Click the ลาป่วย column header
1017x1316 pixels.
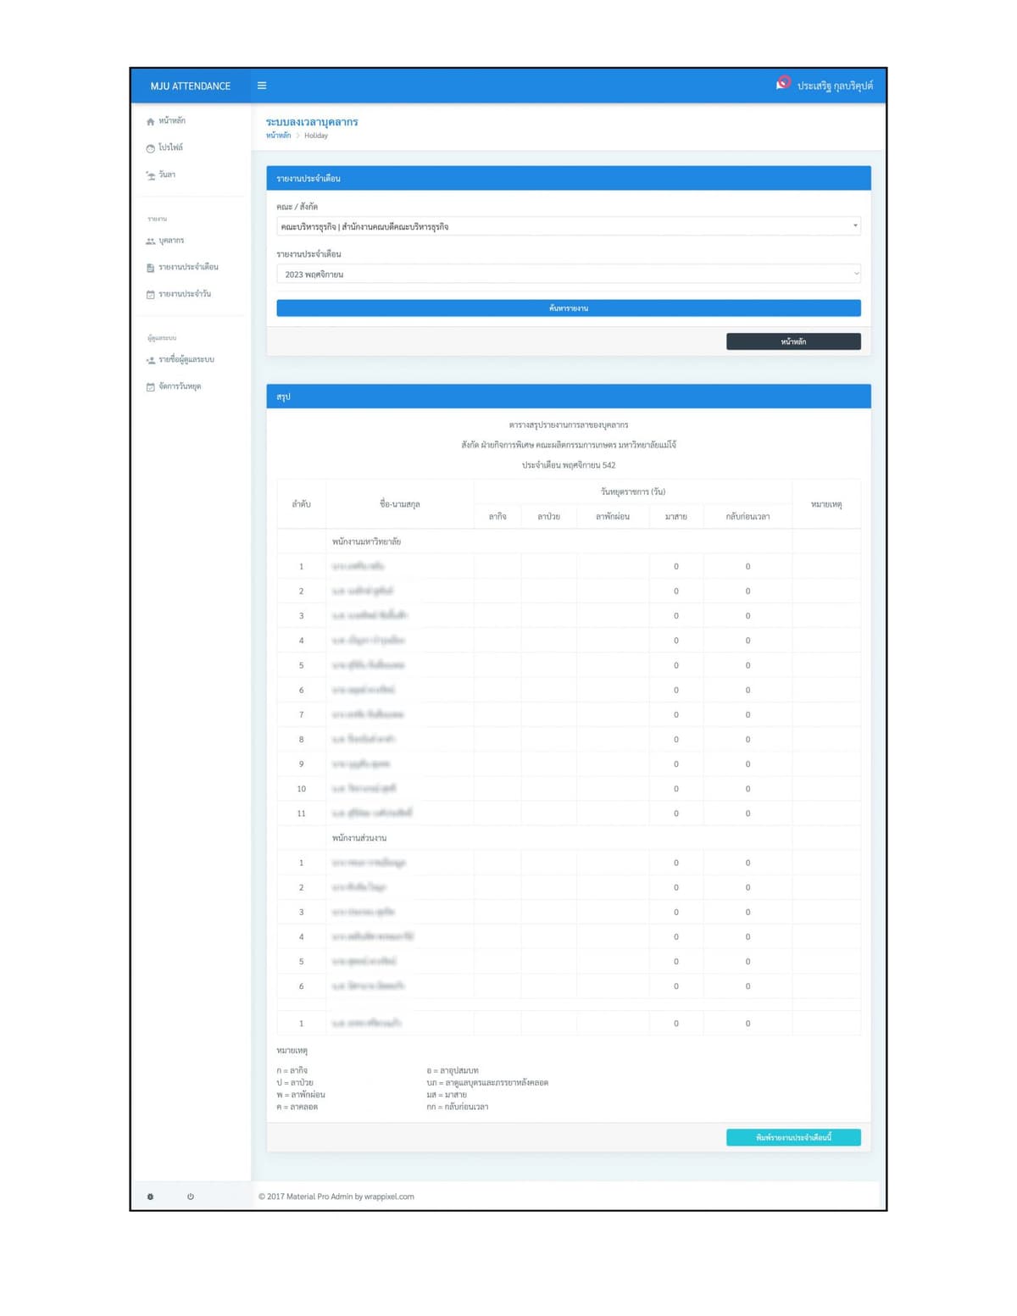tap(548, 516)
